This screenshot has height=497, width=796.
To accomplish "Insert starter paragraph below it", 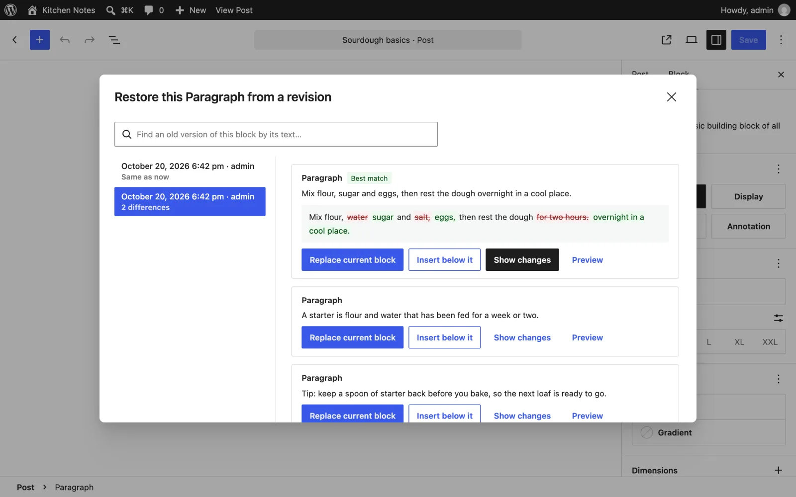I will tap(445, 337).
